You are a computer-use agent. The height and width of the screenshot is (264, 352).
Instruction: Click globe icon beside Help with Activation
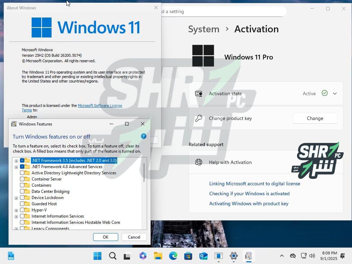(x=199, y=162)
